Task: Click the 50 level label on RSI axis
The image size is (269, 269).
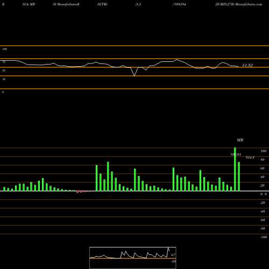Action: coord(4,70)
